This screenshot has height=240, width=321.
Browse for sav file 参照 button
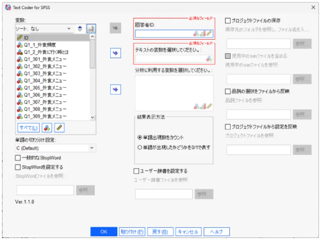pos(302,79)
